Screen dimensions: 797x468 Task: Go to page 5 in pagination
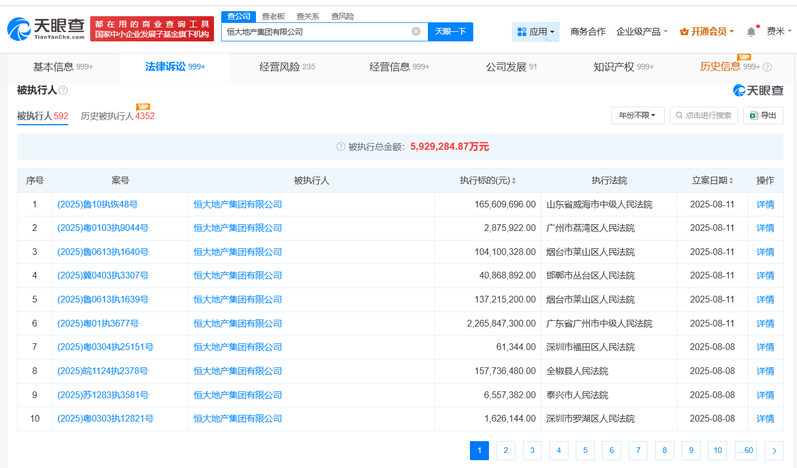pos(585,451)
